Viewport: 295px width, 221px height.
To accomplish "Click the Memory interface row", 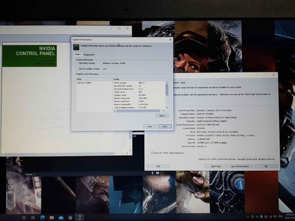I will (139, 102).
